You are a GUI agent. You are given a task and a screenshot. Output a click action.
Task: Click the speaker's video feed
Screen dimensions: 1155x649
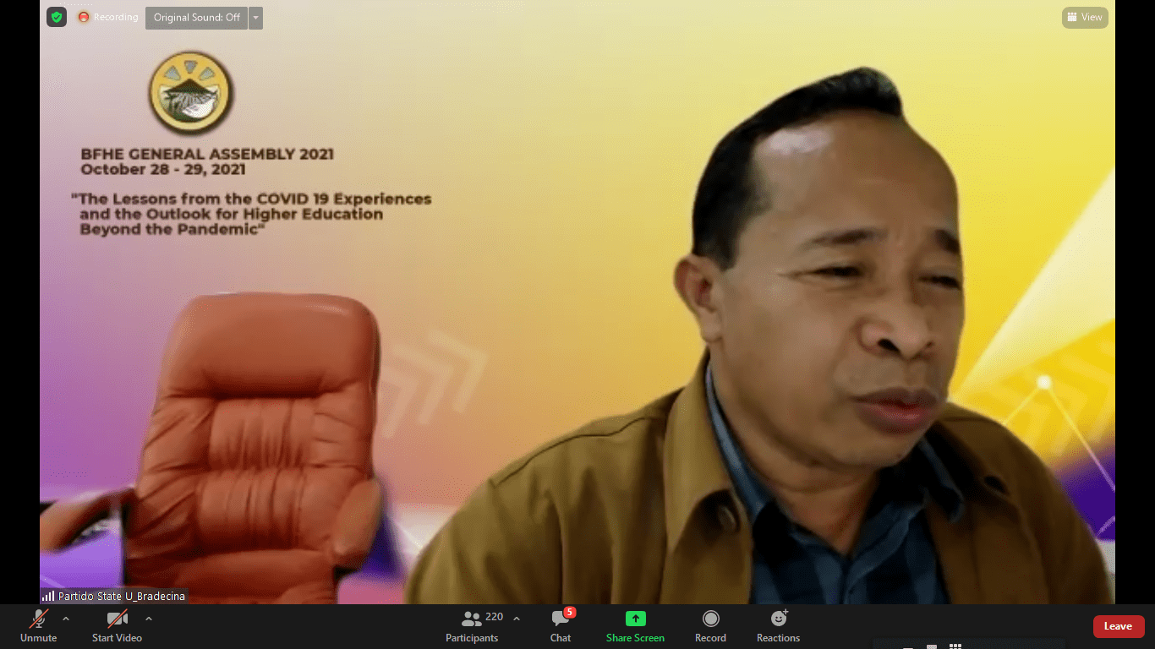point(761,338)
